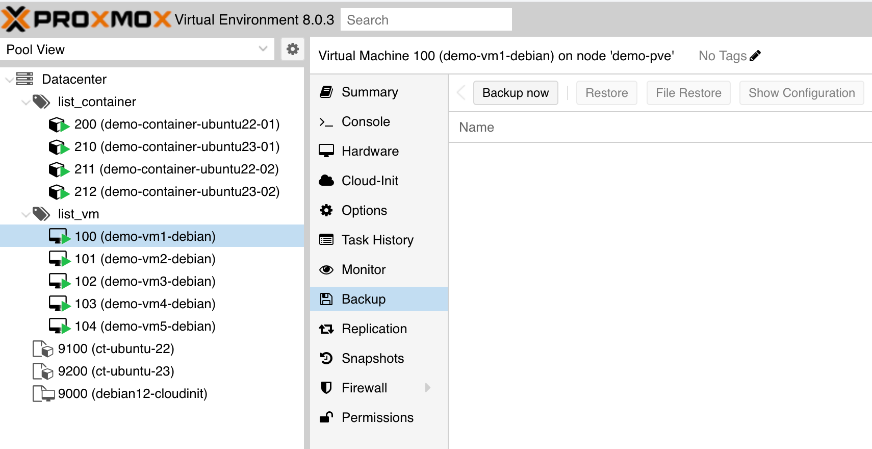The height and width of the screenshot is (449, 872).
Task: Click running VM icon for 101 demo-vm2-debian
Action: [x=59, y=259]
